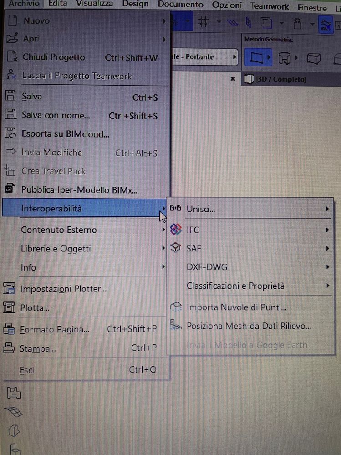Choose Chiudi Progetto

(87, 57)
